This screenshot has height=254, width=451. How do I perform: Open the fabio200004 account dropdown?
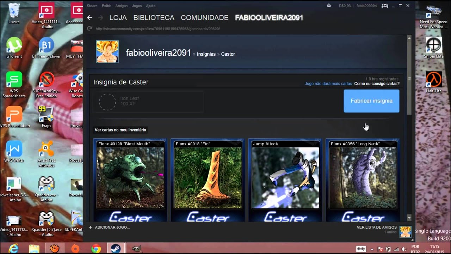coord(366,6)
